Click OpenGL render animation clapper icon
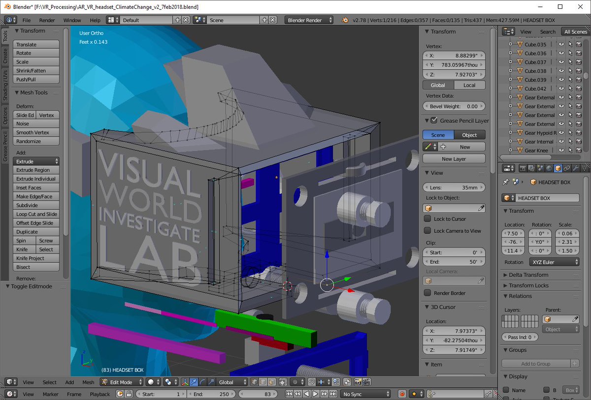Screen dimensions: 591x400 coord(367,382)
